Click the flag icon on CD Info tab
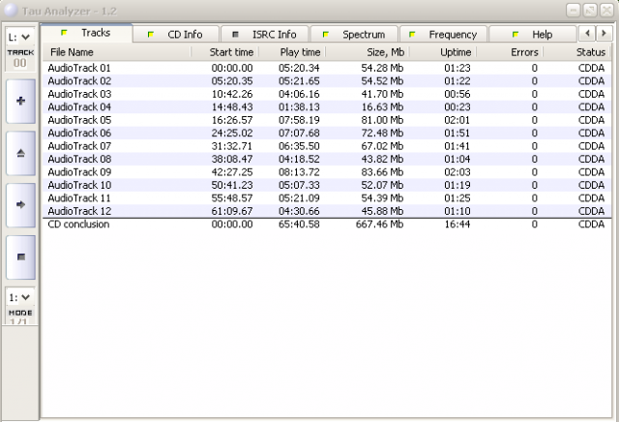The height and width of the screenshot is (422, 619). click(151, 35)
